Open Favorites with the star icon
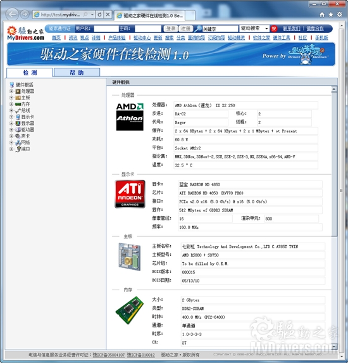 tap(331, 15)
